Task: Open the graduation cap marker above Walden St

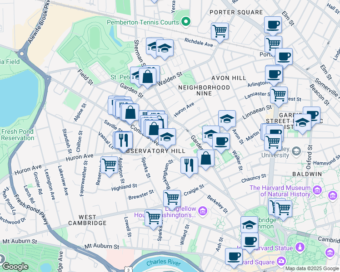Action: (165, 49)
